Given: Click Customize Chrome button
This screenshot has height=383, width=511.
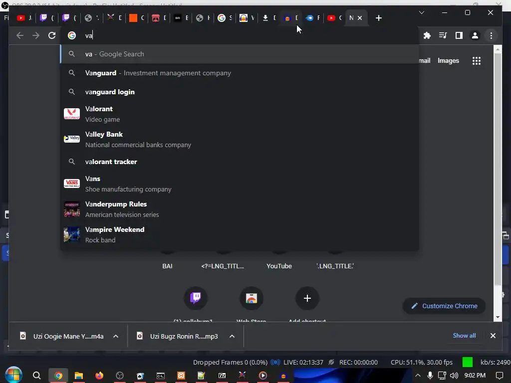Looking at the screenshot, I should (444, 306).
